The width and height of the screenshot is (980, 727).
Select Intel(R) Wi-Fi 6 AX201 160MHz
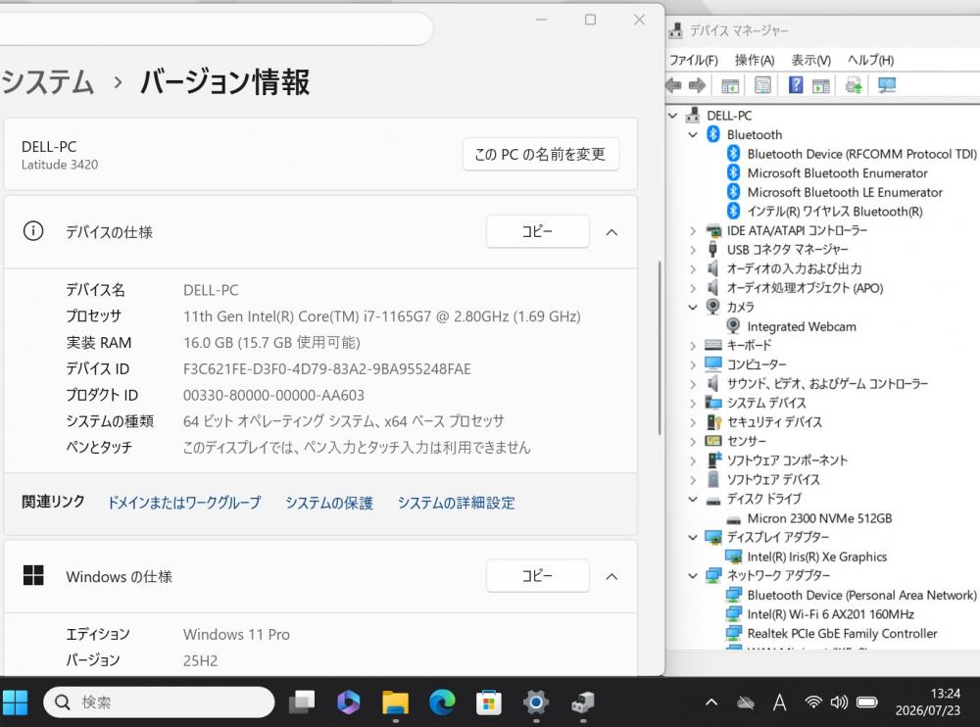[x=831, y=614]
